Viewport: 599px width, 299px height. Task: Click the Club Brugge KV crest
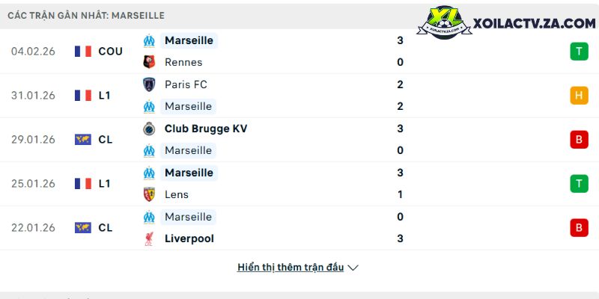[149, 129]
